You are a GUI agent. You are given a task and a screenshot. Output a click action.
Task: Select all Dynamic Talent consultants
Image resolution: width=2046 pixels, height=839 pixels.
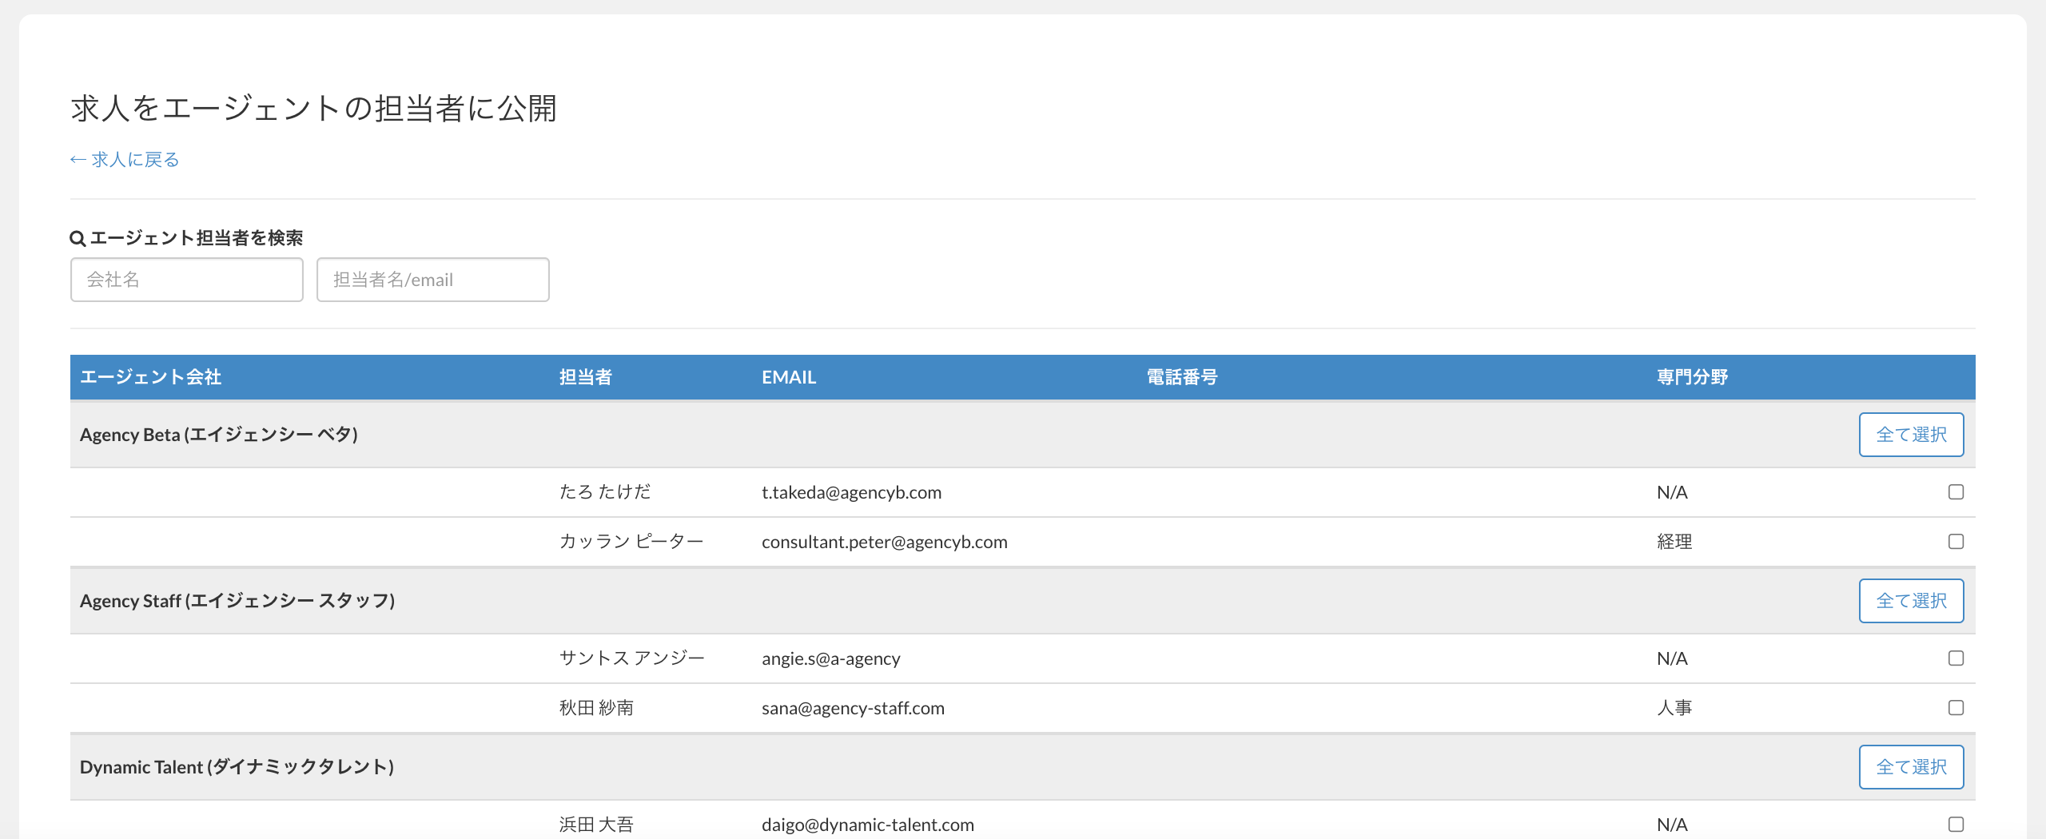tap(1910, 767)
